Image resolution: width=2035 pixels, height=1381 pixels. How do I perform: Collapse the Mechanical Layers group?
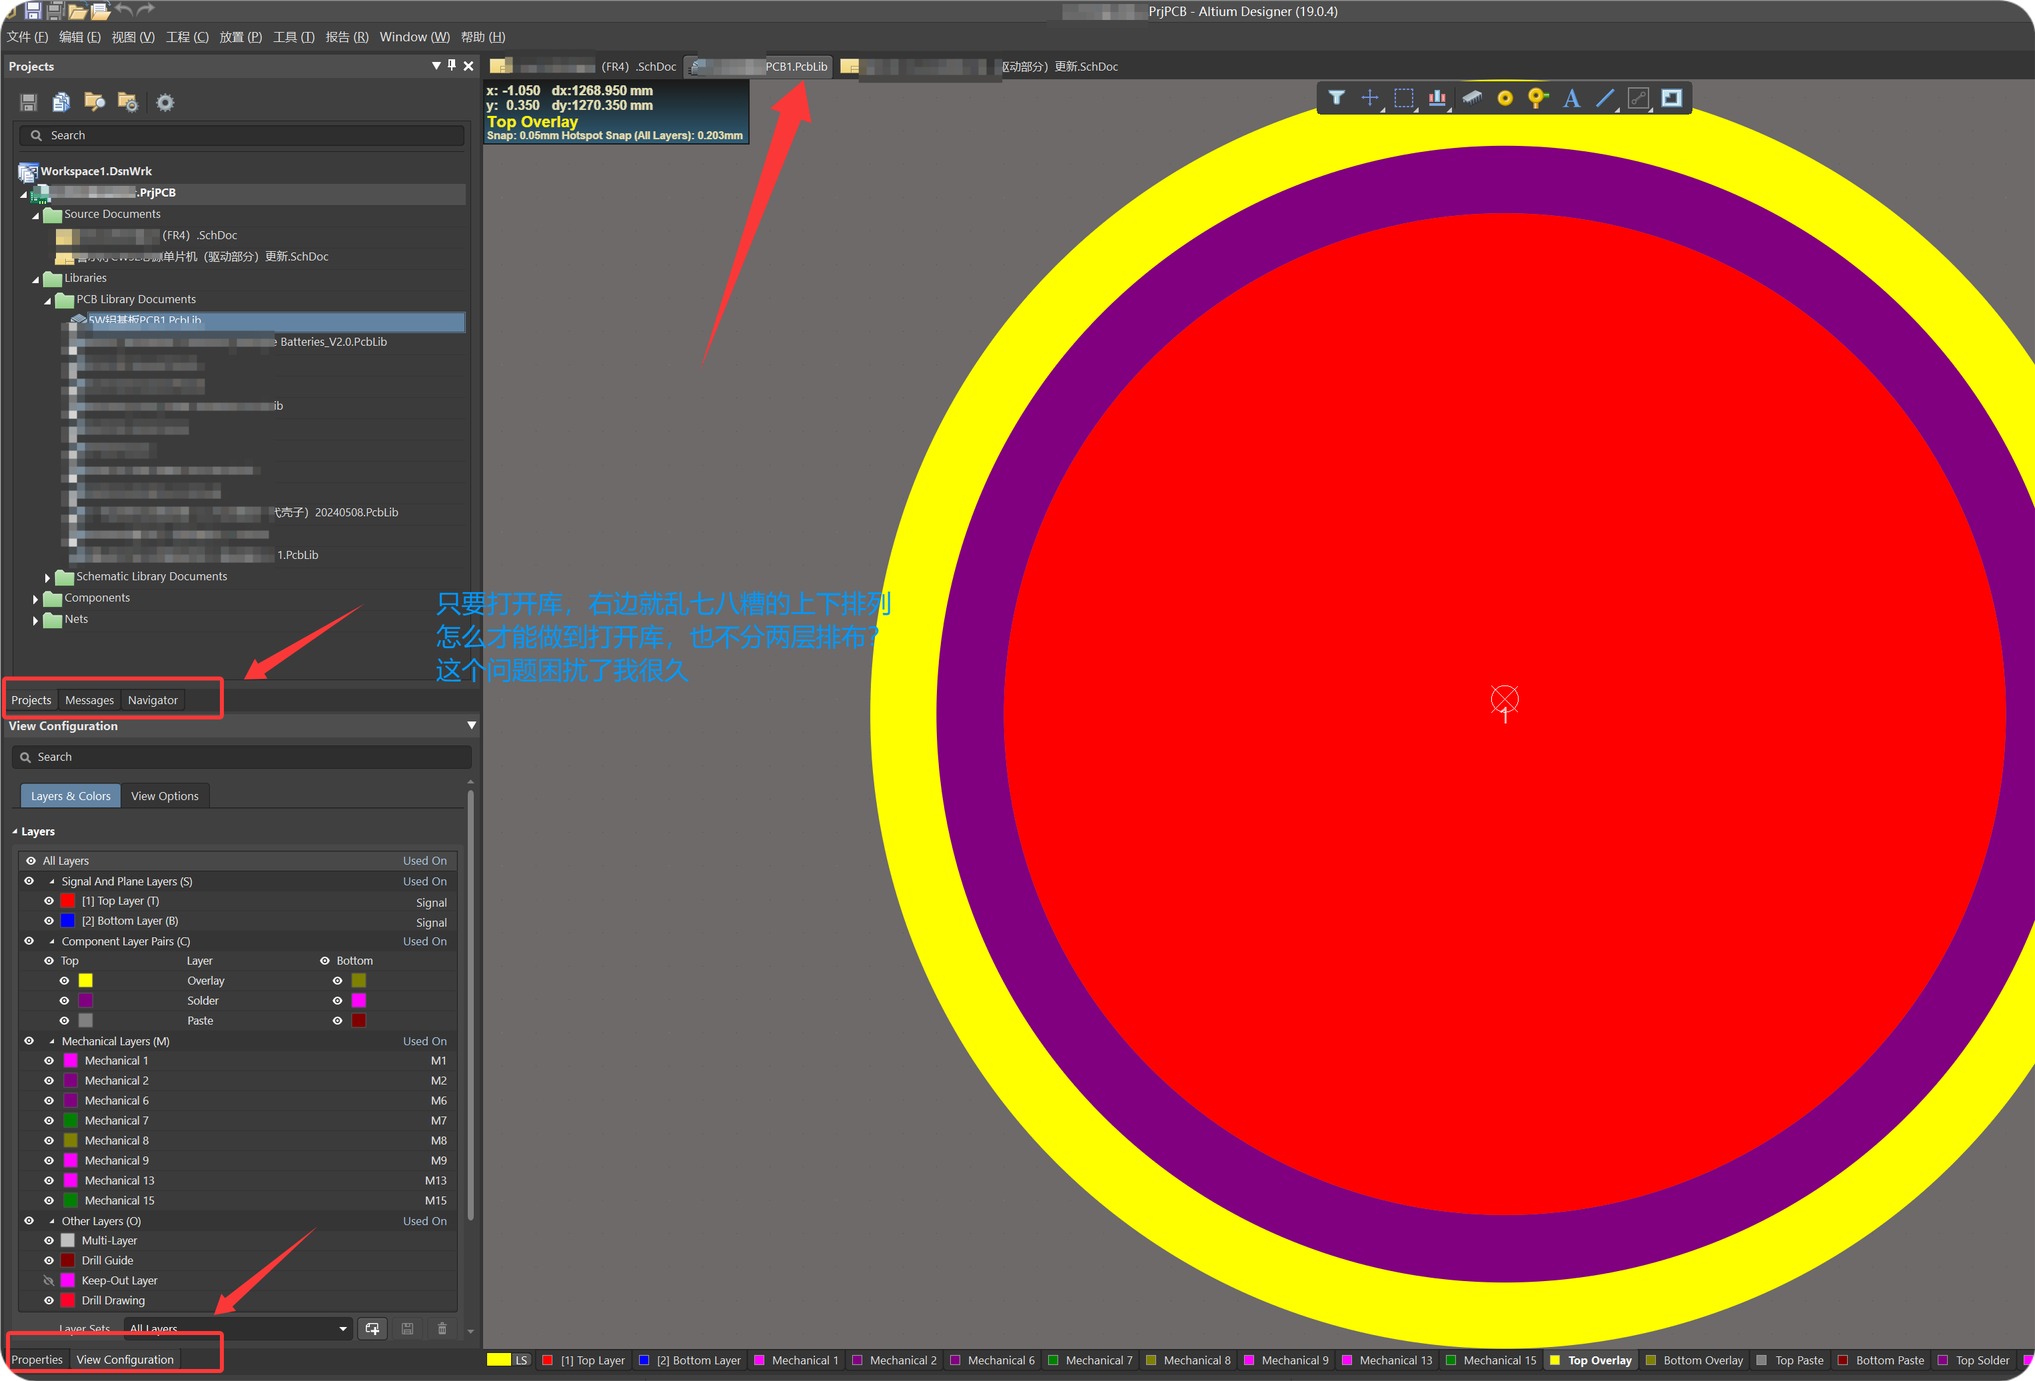[52, 1041]
